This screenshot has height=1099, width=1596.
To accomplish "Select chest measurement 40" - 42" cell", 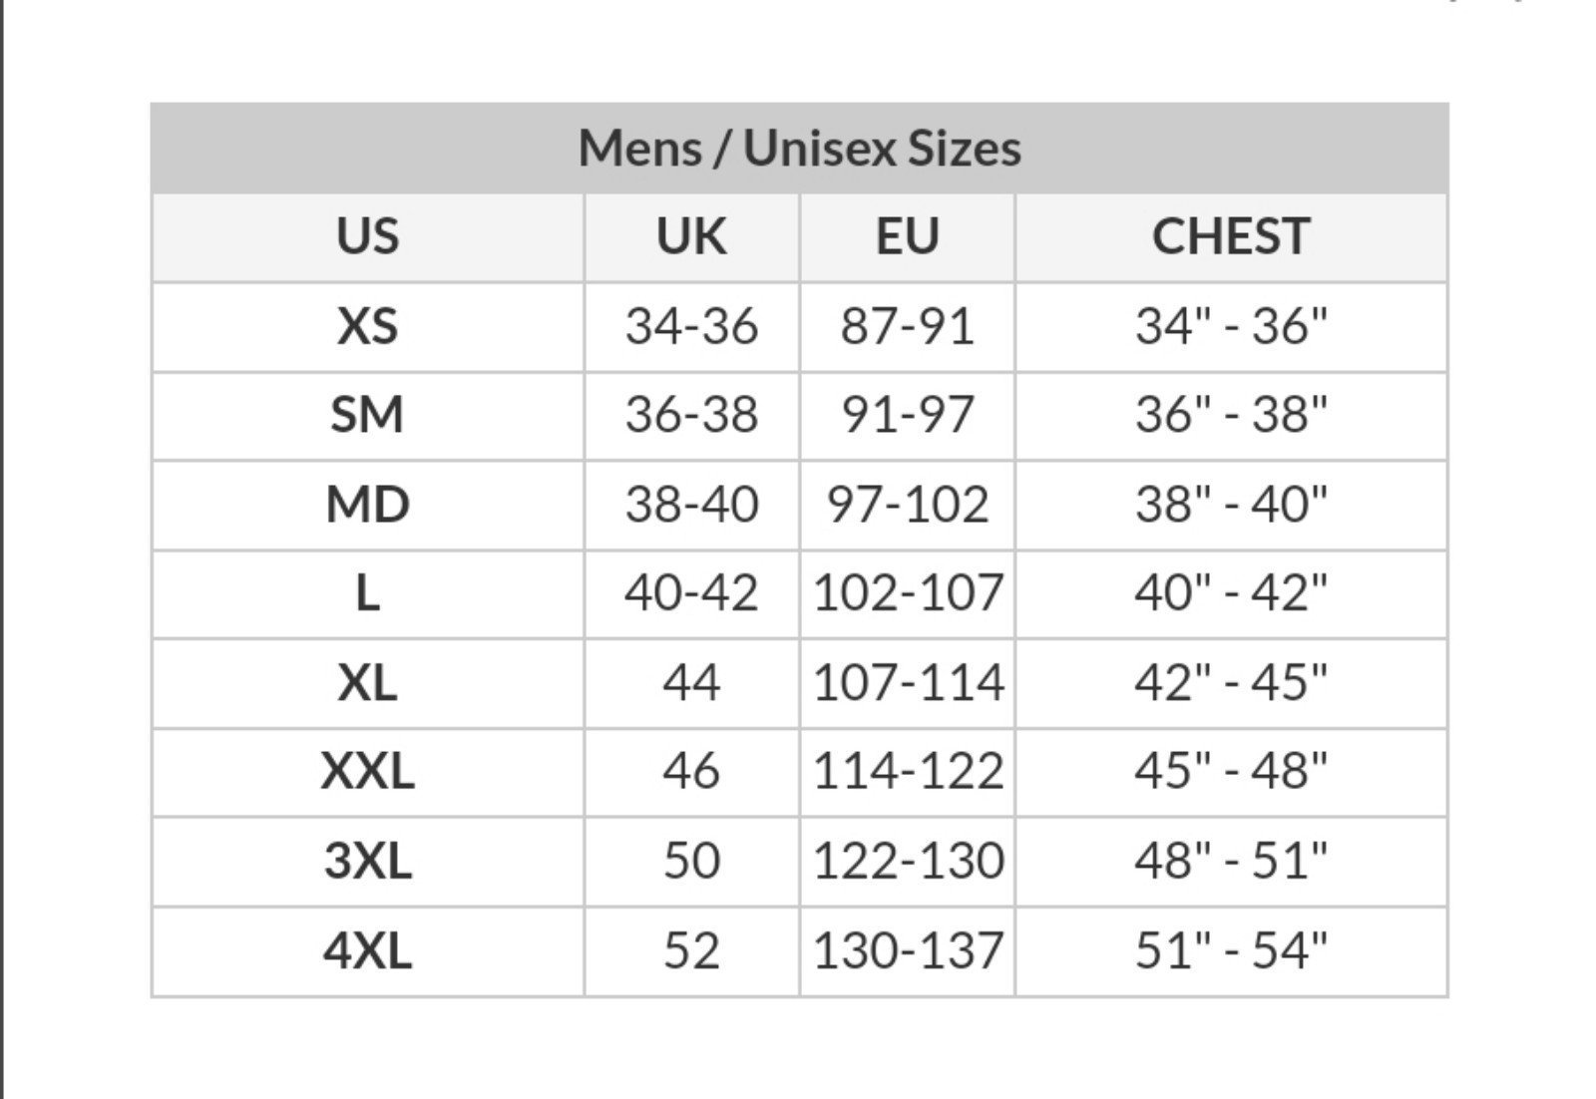I will [1231, 593].
